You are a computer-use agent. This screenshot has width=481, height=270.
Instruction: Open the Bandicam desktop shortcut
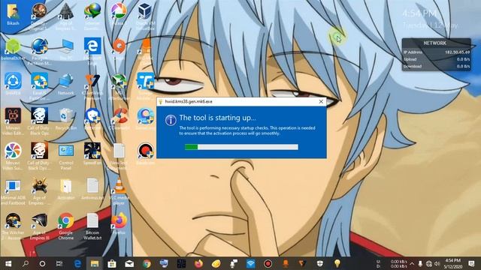click(145, 154)
